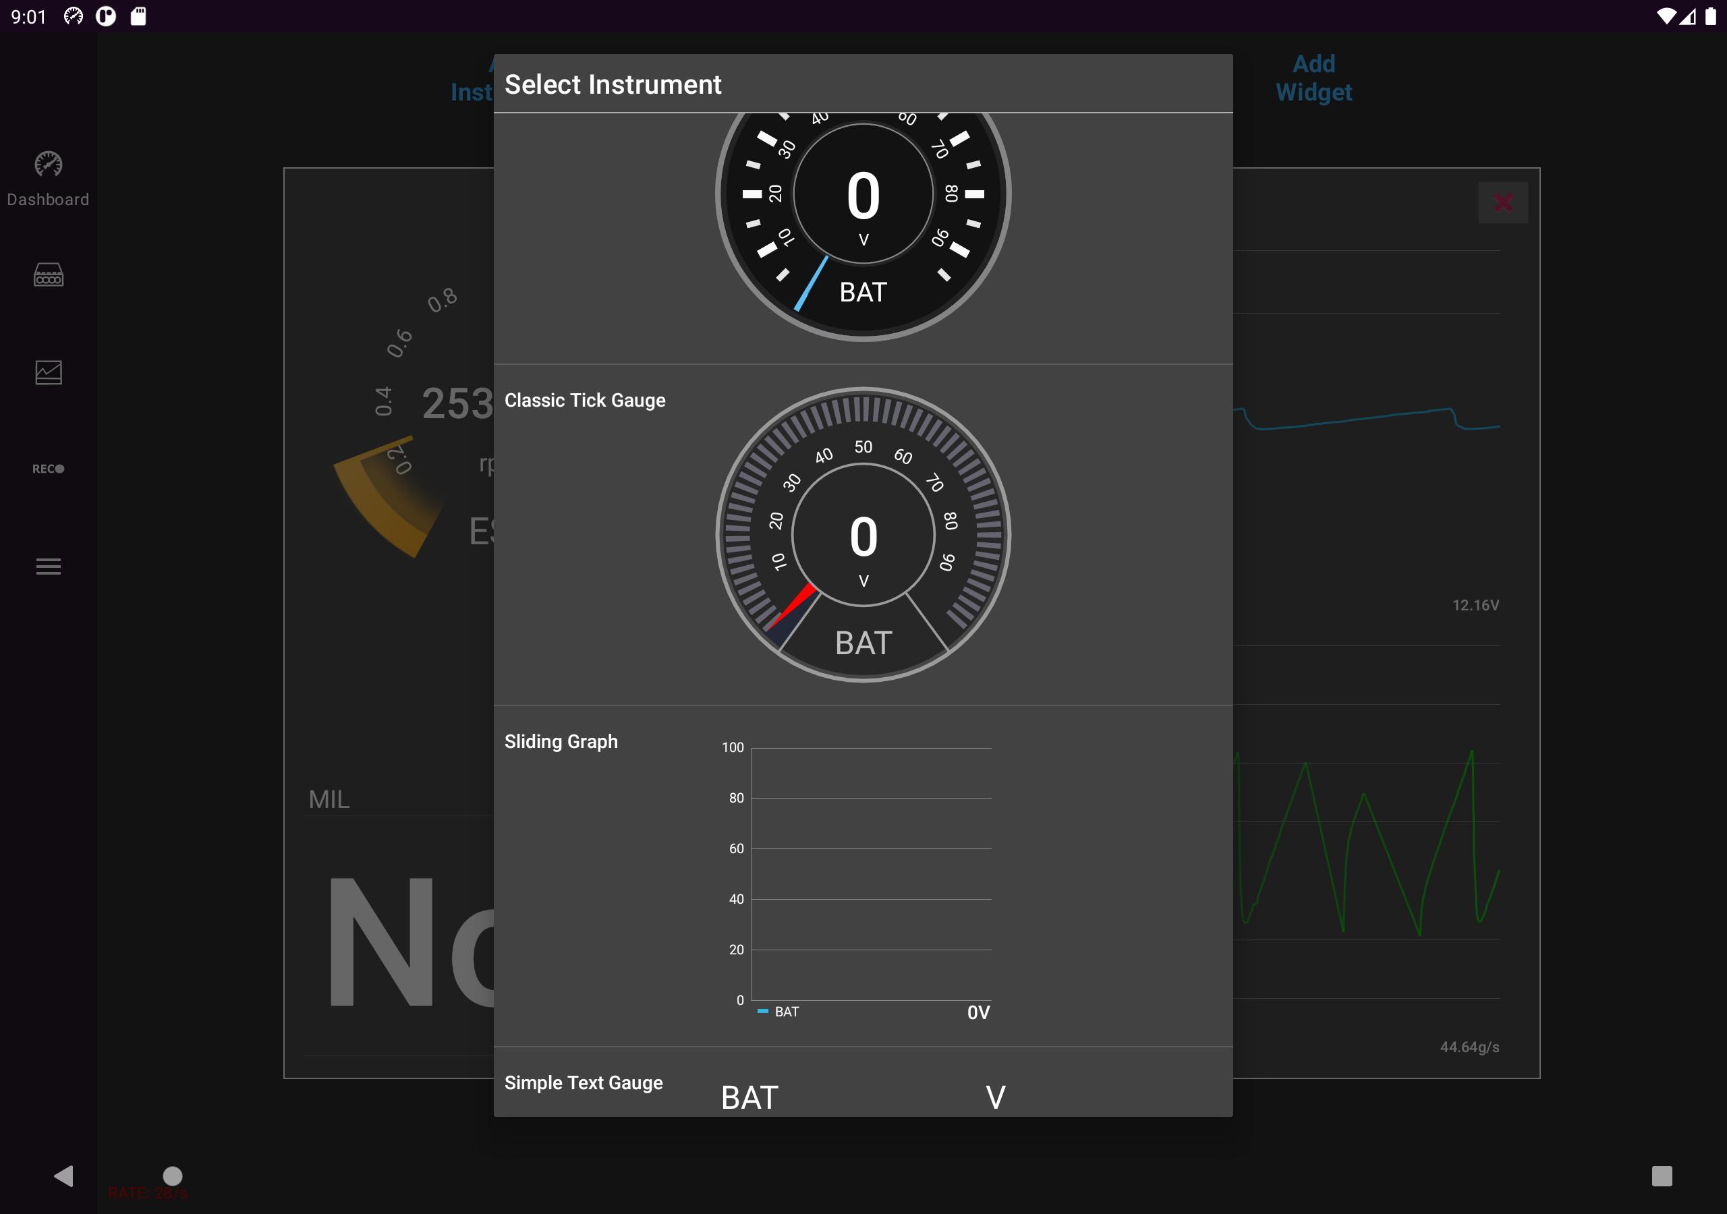This screenshot has height=1214, width=1727.
Task: Tap the REC record icon in sidebar
Action: (48, 469)
